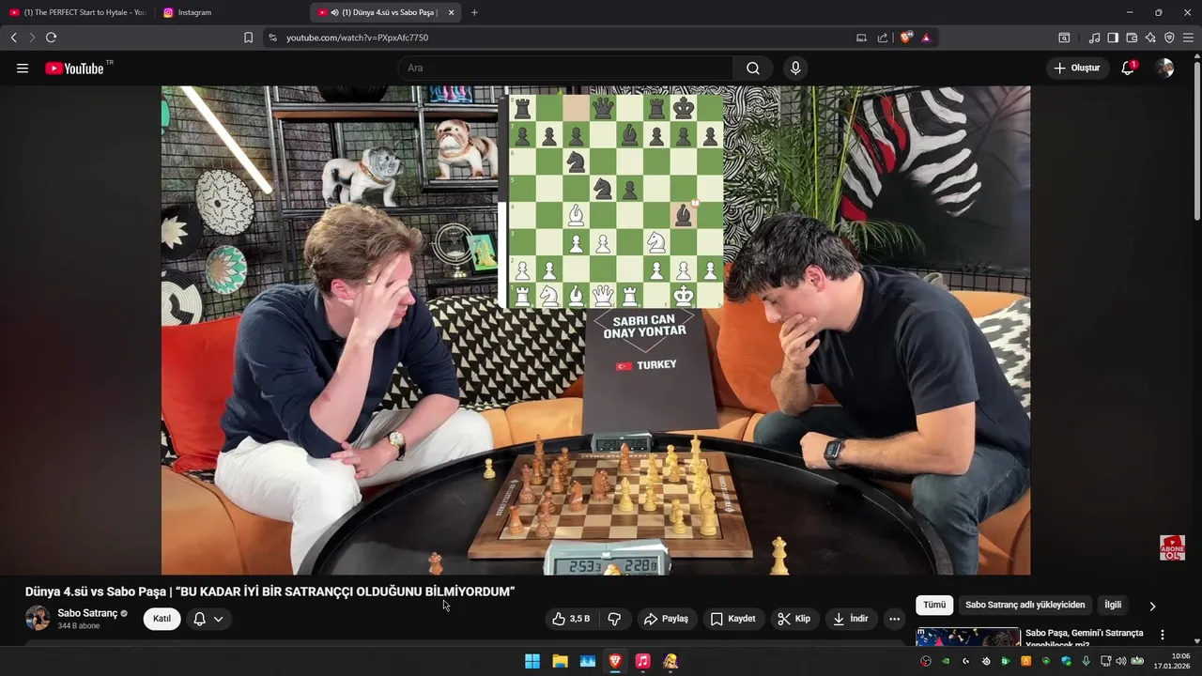
Task: Open Brave Shields lion icon
Action: pyautogui.click(x=906, y=38)
